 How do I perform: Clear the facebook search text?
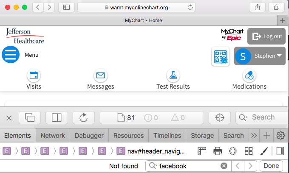(224, 166)
